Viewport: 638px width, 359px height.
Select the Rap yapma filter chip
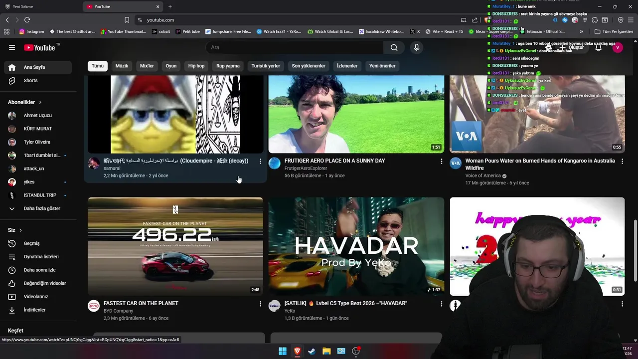tap(228, 66)
